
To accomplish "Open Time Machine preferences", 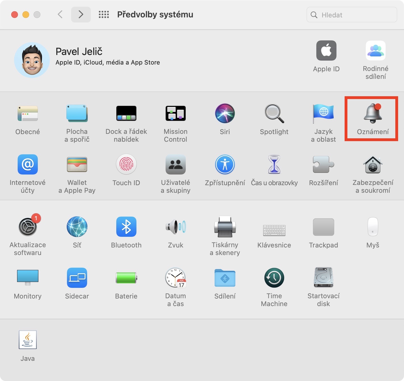I will click(x=274, y=278).
